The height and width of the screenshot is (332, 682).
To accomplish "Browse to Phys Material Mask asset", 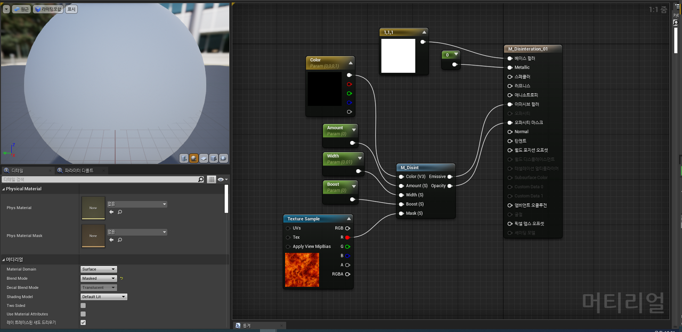I will [x=120, y=240].
